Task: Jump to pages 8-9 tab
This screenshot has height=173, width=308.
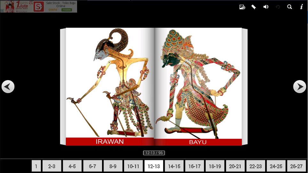Action: point(113,166)
